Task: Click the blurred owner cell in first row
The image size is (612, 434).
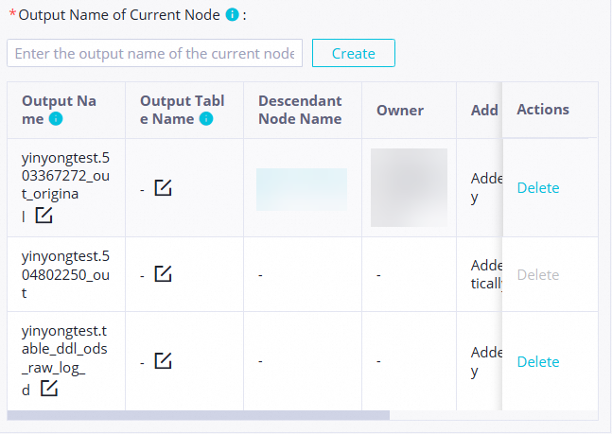Action: tap(409, 188)
